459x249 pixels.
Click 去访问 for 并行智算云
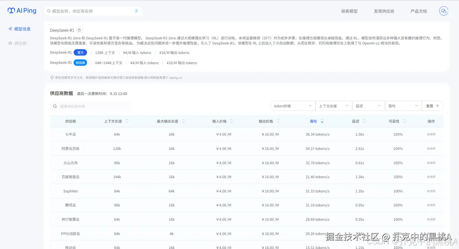point(431,219)
